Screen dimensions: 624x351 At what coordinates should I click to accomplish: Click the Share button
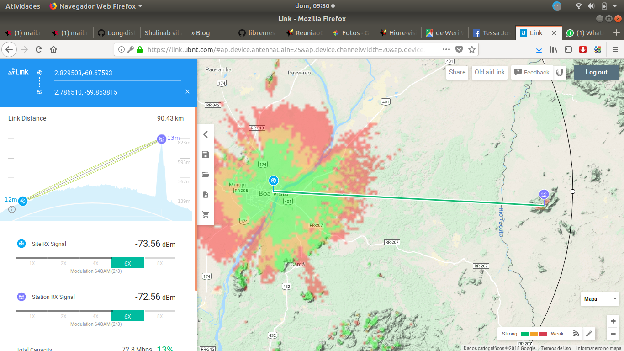[457, 72]
